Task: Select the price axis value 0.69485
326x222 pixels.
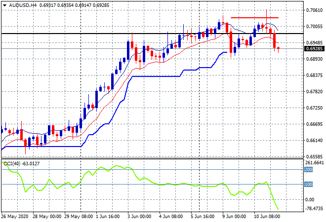Action: tap(314, 42)
